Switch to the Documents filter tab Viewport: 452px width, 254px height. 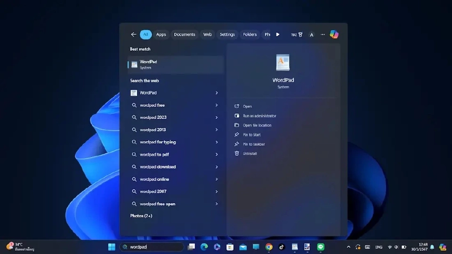point(185,34)
